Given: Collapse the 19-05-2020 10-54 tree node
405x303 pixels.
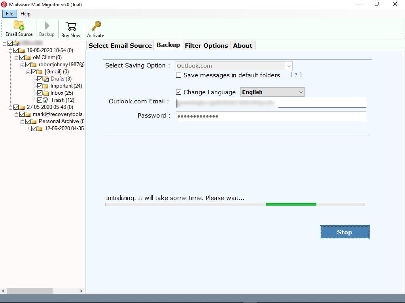Looking at the screenshot, I should pyautogui.click(x=11, y=51).
